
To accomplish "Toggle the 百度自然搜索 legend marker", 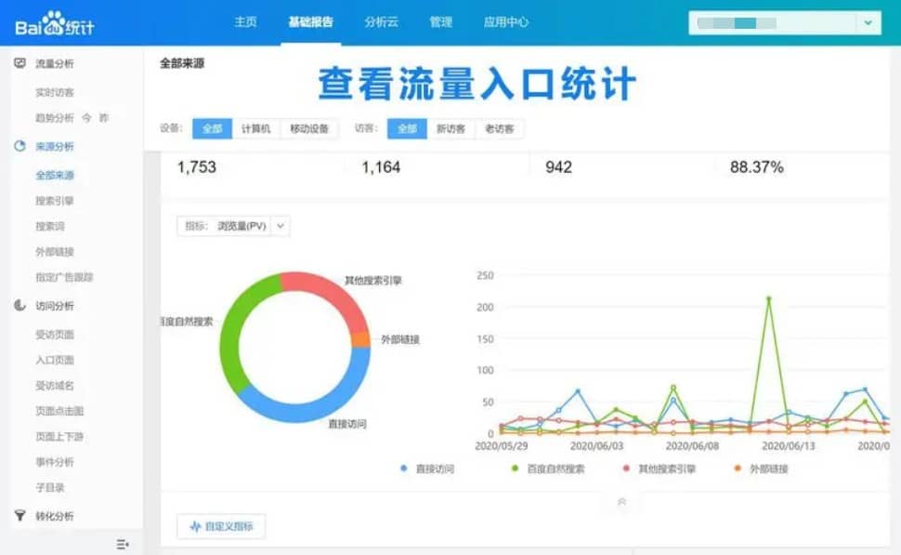I will pyautogui.click(x=516, y=469).
